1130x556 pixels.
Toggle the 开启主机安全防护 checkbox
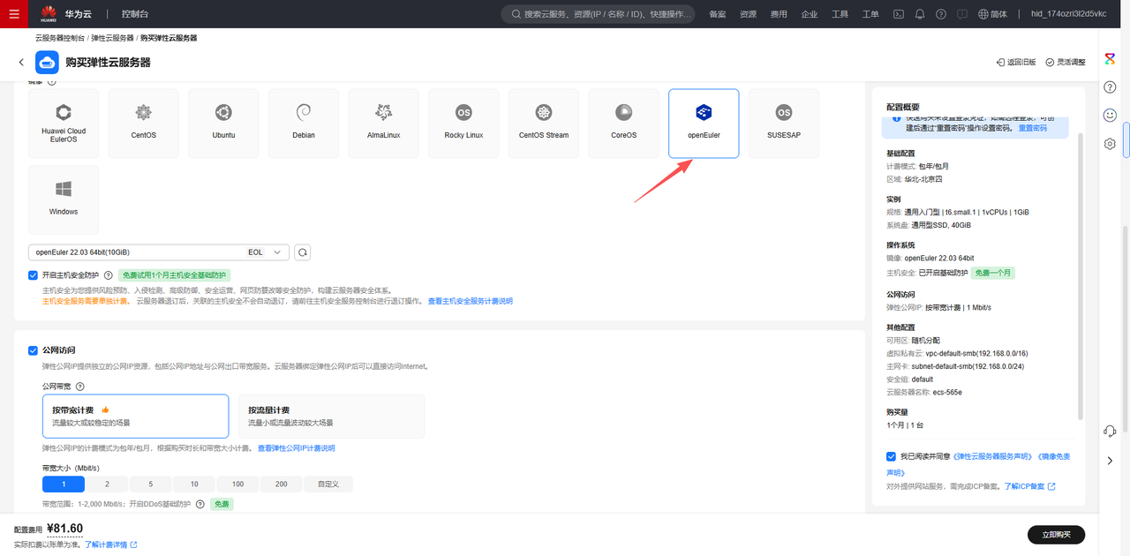[x=34, y=275]
